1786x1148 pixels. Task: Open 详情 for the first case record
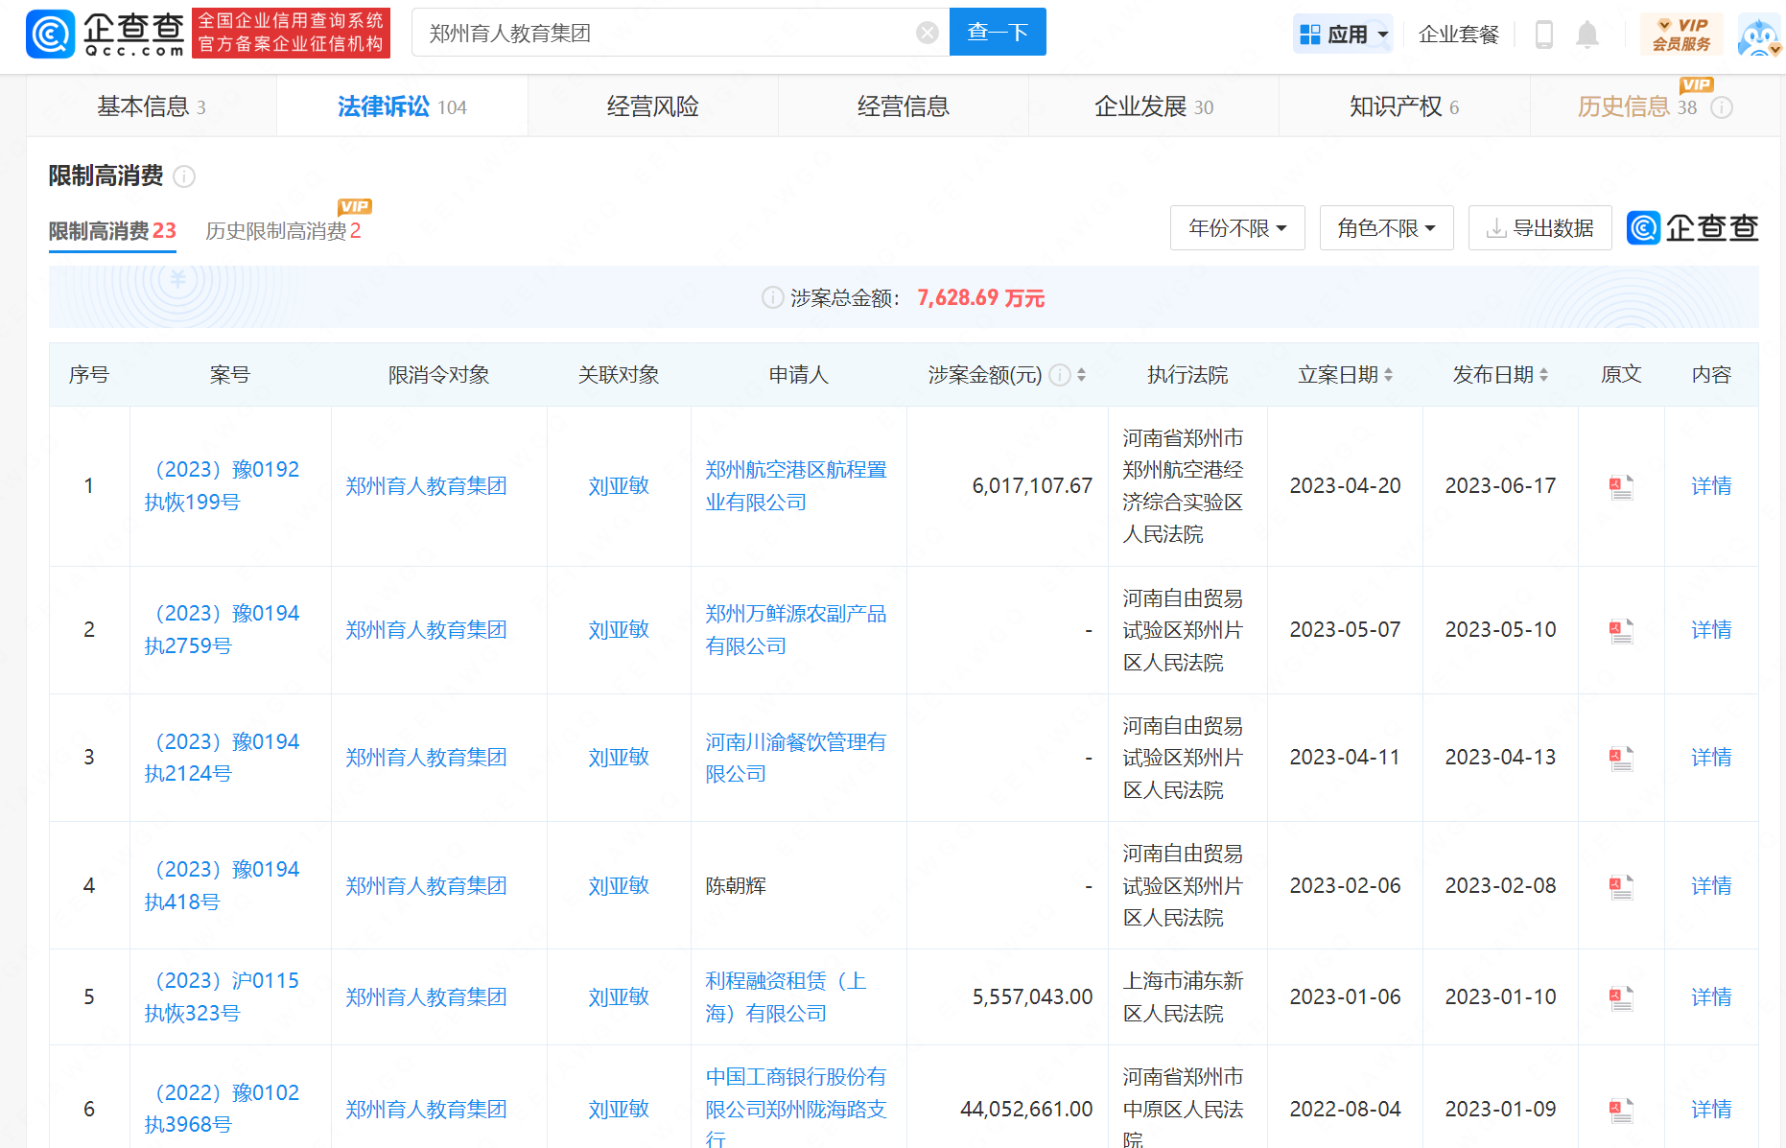(1710, 486)
